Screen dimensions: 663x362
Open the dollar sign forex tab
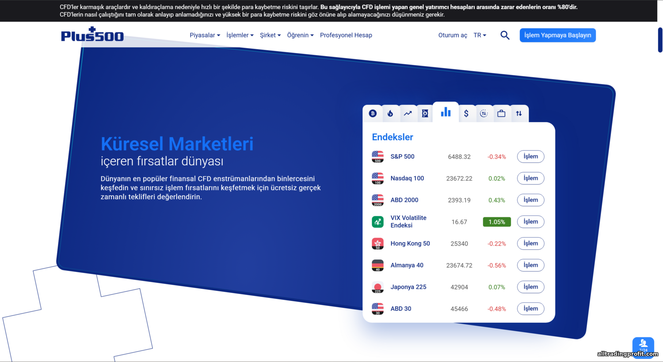[x=466, y=113]
